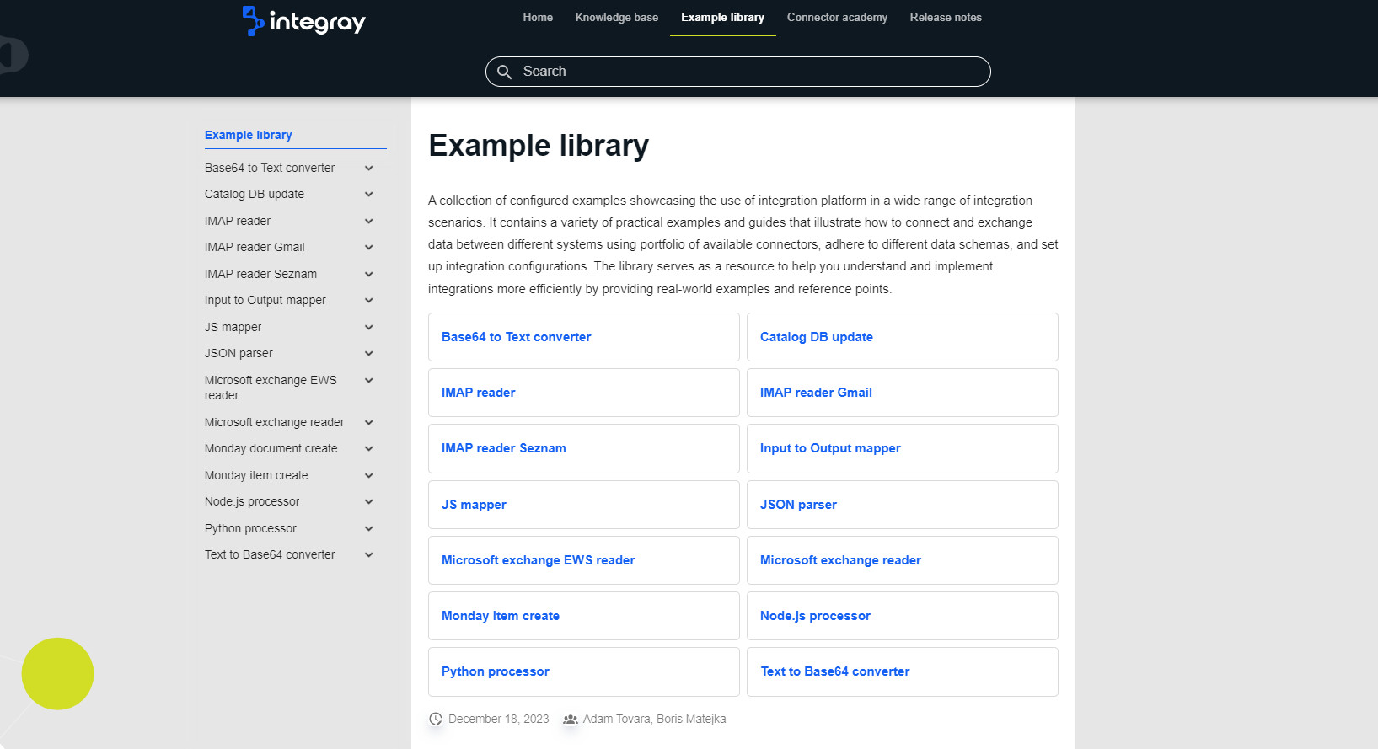Click the clock icon beside the date
This screenshot has height=749, width=1378.
436,720
